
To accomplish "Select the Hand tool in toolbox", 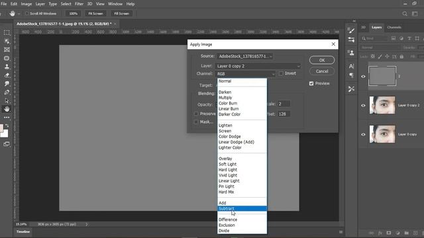I will 7,109.
